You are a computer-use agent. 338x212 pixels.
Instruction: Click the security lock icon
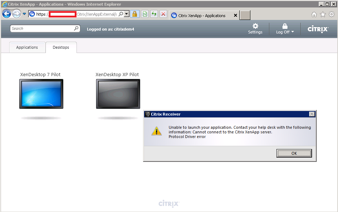pos(135,14)
